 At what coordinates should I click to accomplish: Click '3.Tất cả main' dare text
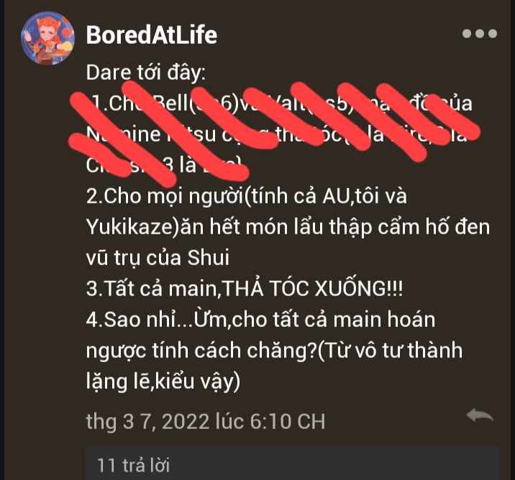(152, 289)
